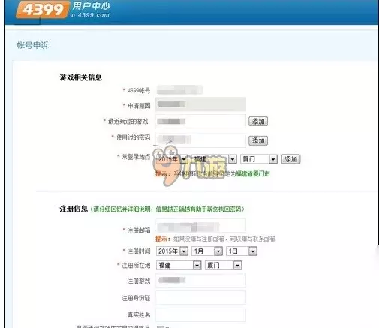This screenshot has height=328, width=379.
Task: Click the 4399 orange logo
Action: [42, 9]
